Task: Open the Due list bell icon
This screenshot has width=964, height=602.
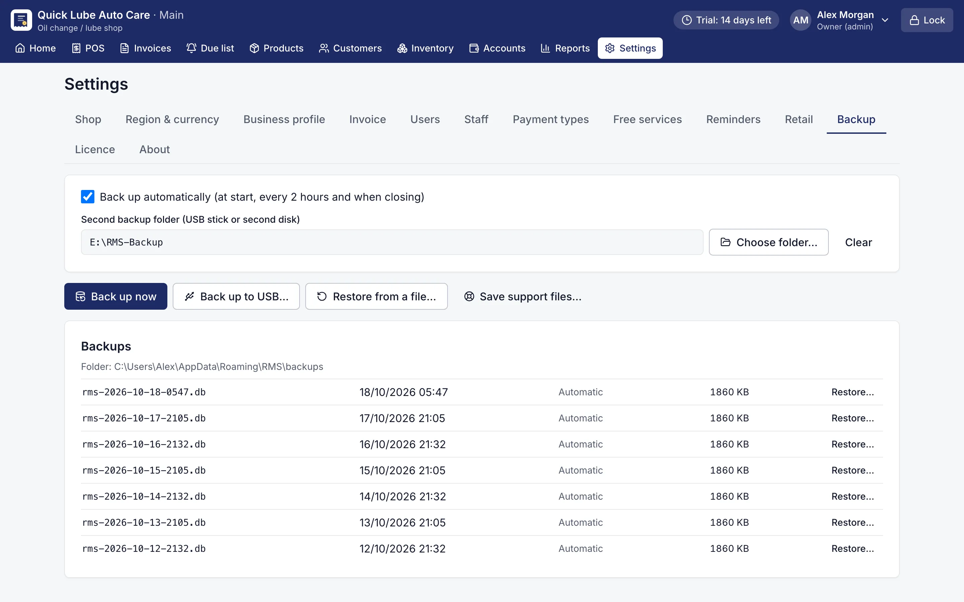Action: 191,48
